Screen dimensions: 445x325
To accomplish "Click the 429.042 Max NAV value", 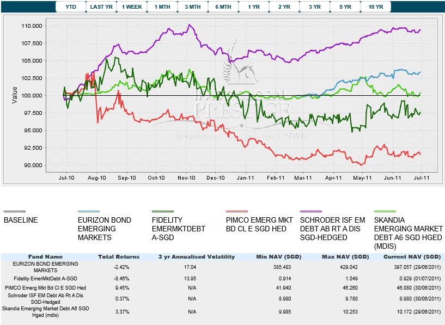I will tap(349, 267).
